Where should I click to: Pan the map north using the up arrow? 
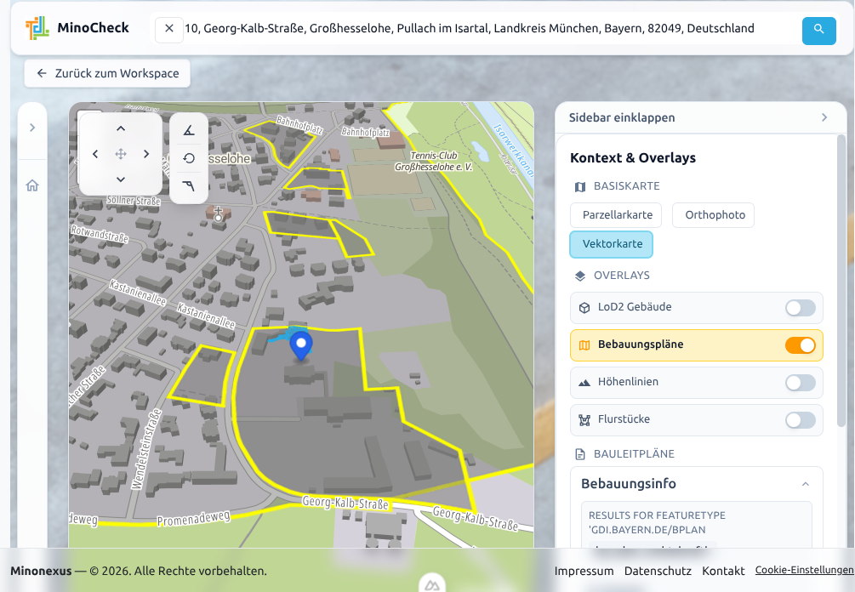(121, 128)
